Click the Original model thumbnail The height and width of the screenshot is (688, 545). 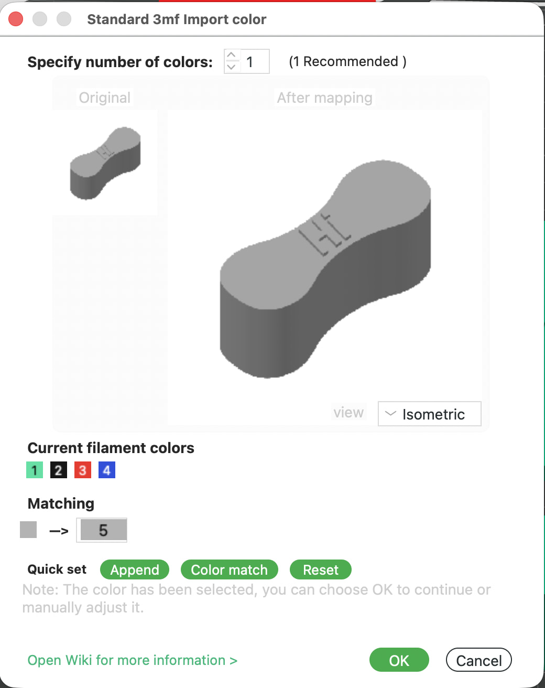105,163
